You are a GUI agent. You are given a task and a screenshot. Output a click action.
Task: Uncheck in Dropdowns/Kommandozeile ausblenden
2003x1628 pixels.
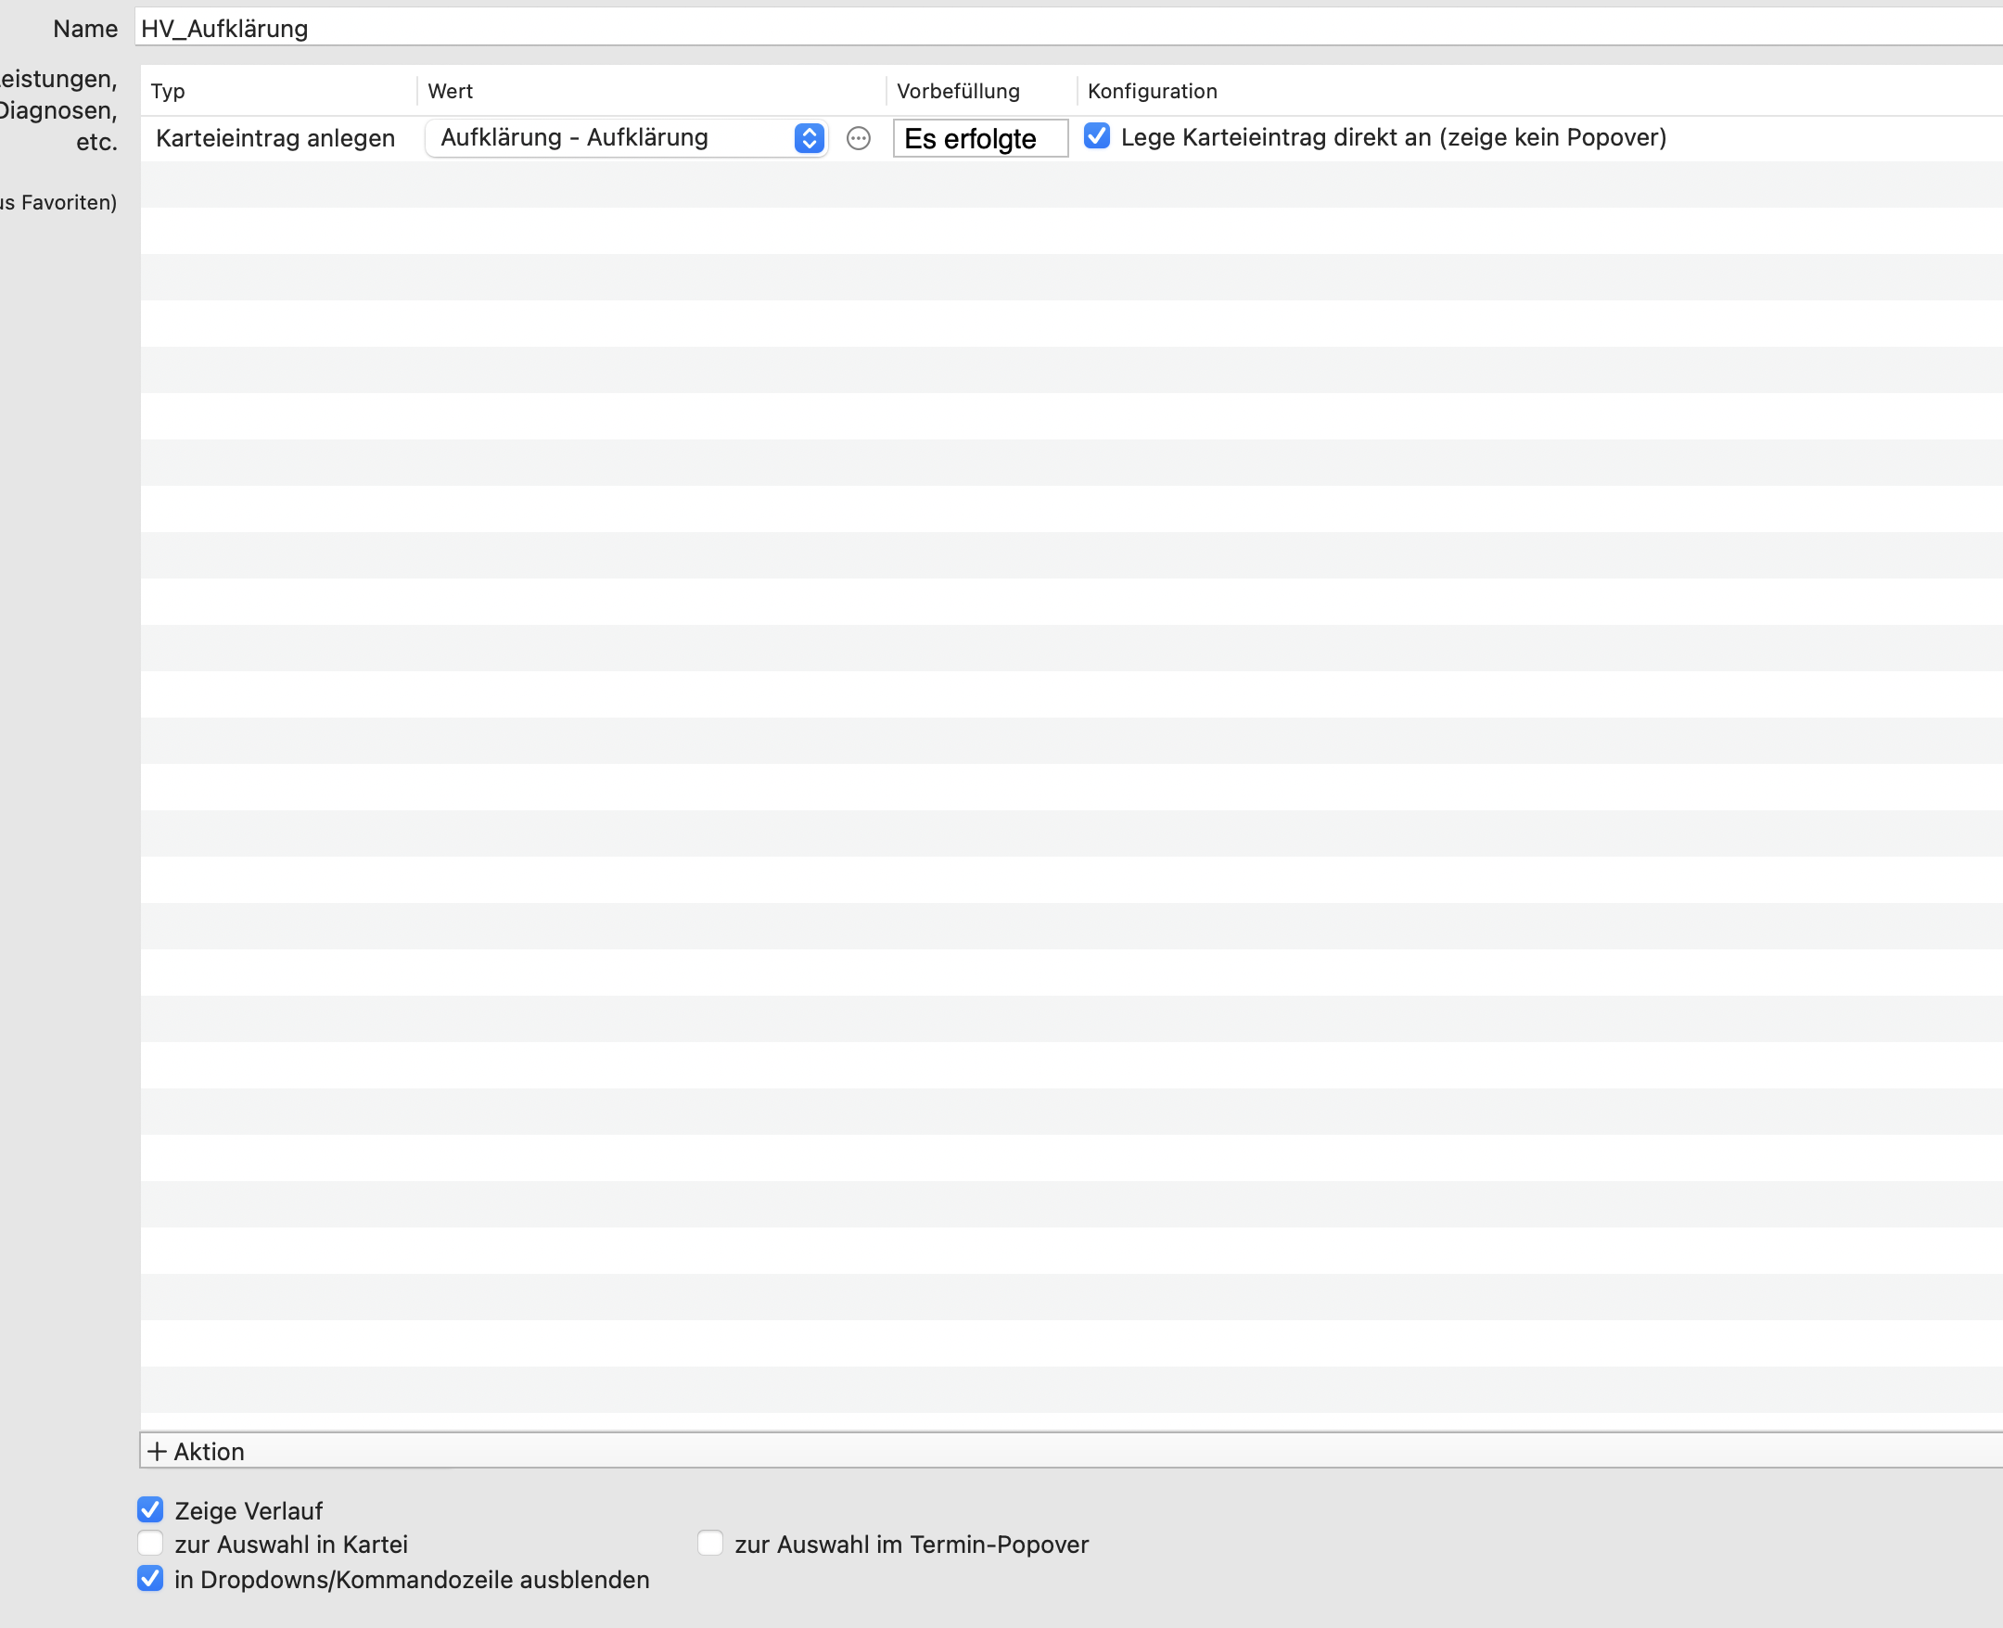[150, 1578]
